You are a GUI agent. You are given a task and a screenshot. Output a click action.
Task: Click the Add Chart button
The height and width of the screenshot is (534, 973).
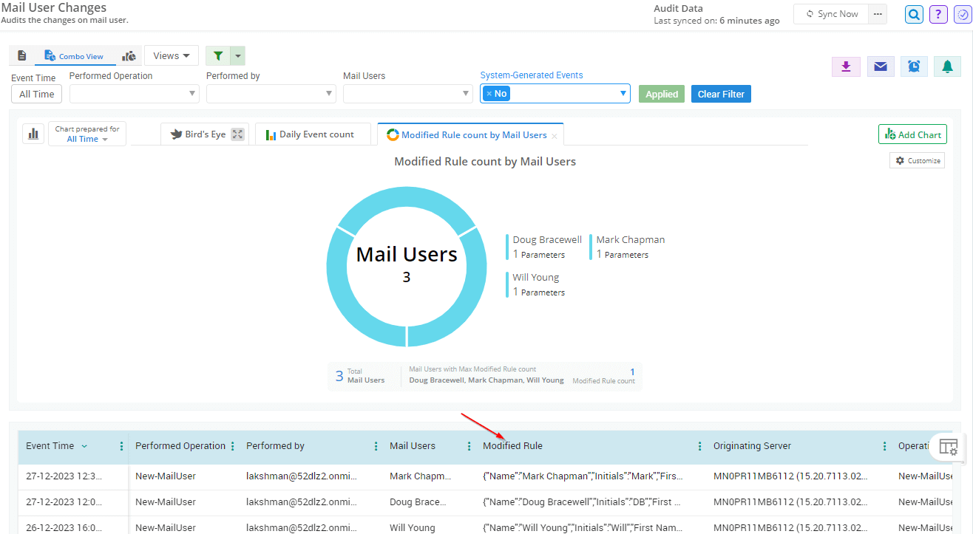(x=912, y=134)
